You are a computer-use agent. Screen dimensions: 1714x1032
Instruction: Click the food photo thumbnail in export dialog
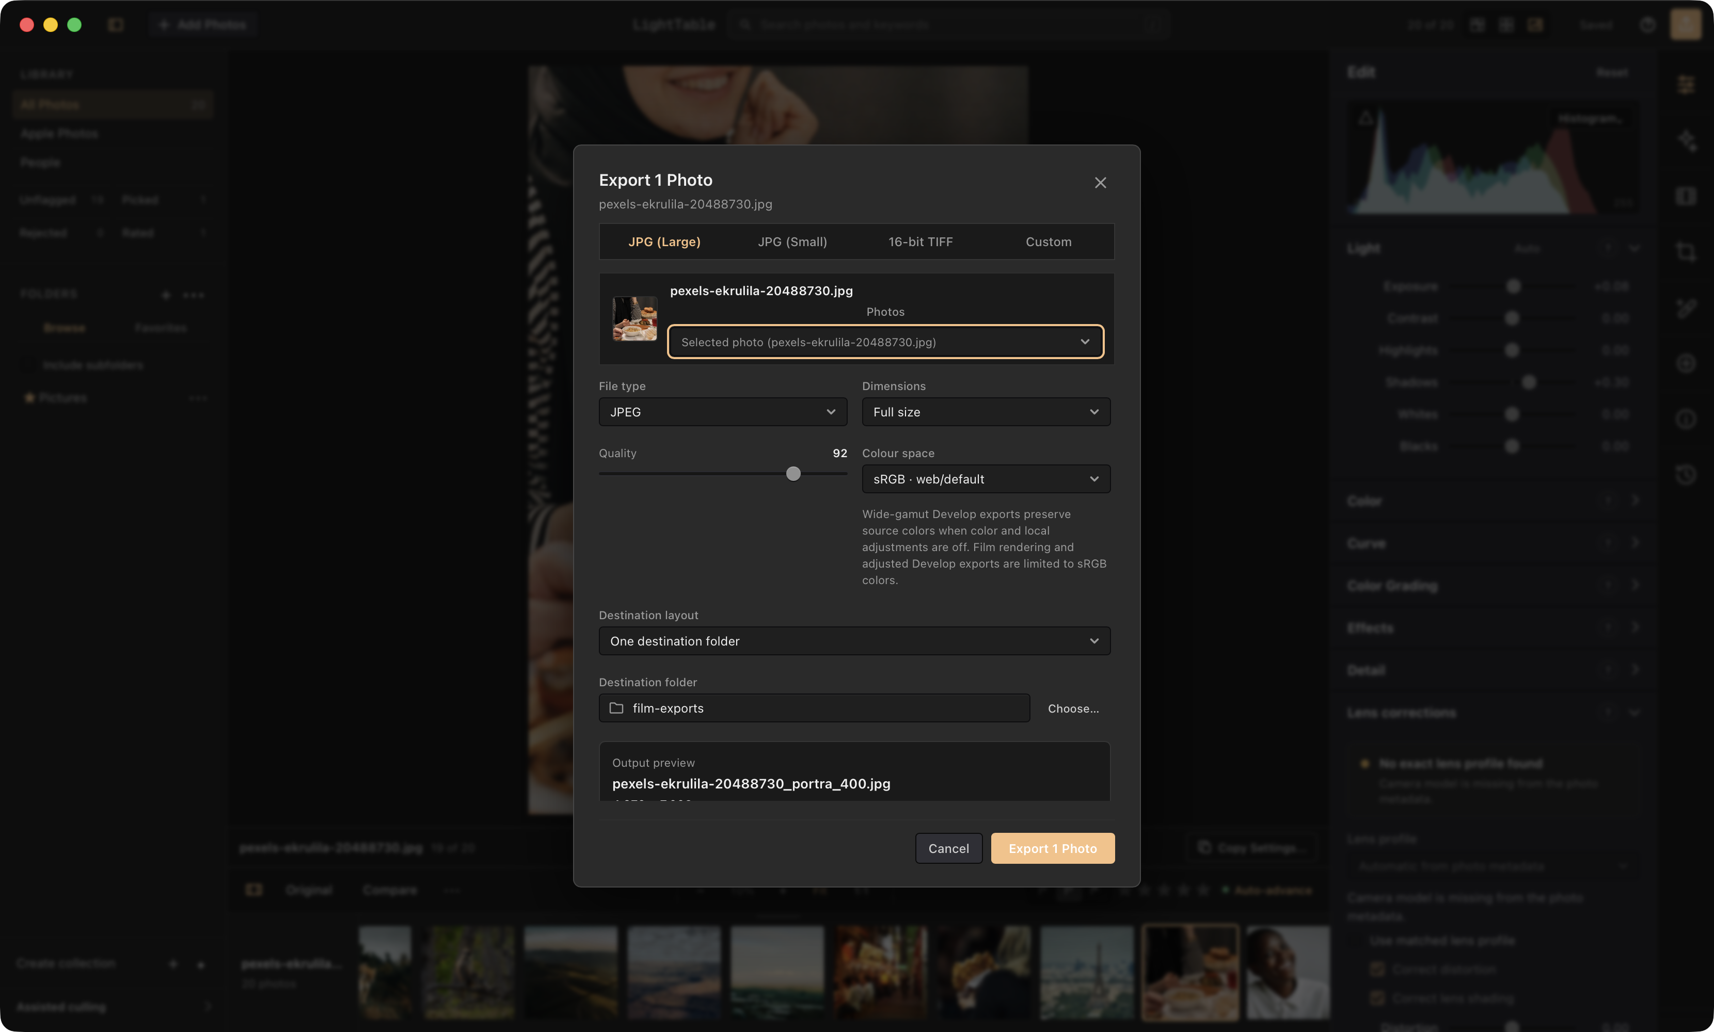tap(633, 318)
